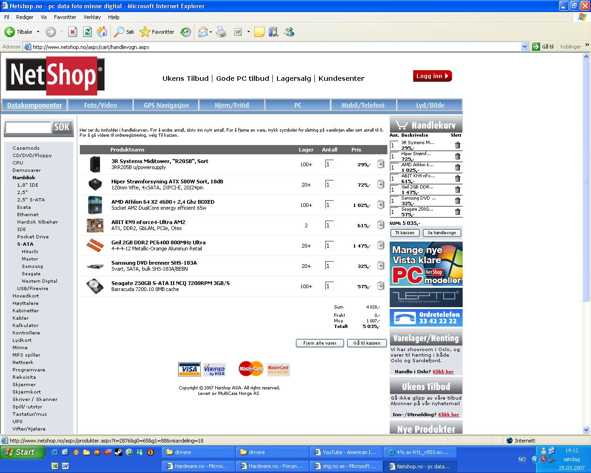Select the Mobil/Telefoni category tab

coord(363,105)
